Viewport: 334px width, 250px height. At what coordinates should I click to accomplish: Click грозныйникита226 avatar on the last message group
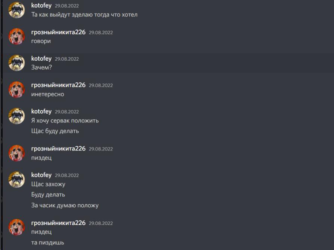point(16,227)
